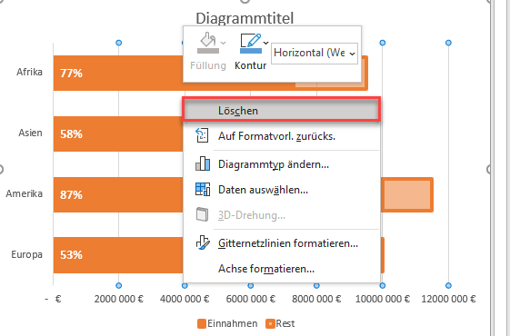Click the 10000 000 € axis value
510x336 pixels.
383,299
